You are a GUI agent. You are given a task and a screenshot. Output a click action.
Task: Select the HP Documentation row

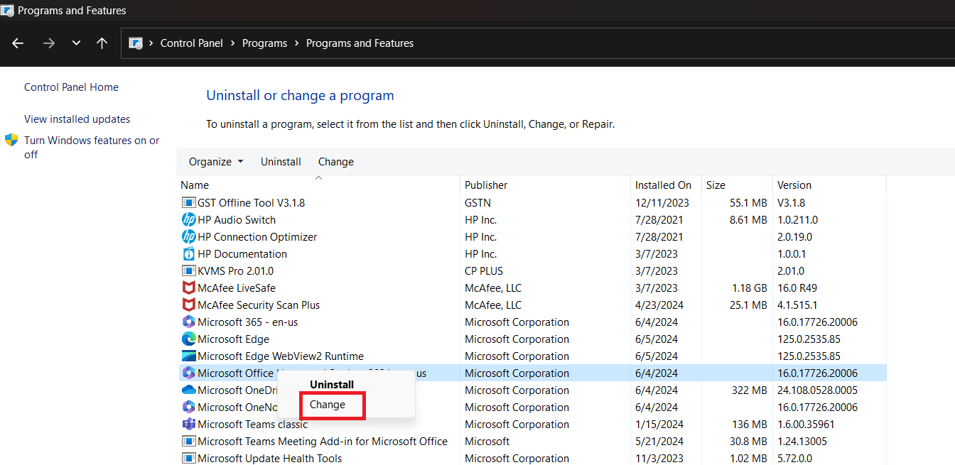click(533, 254)
